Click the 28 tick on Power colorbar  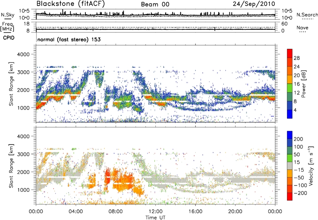[297, 58]
